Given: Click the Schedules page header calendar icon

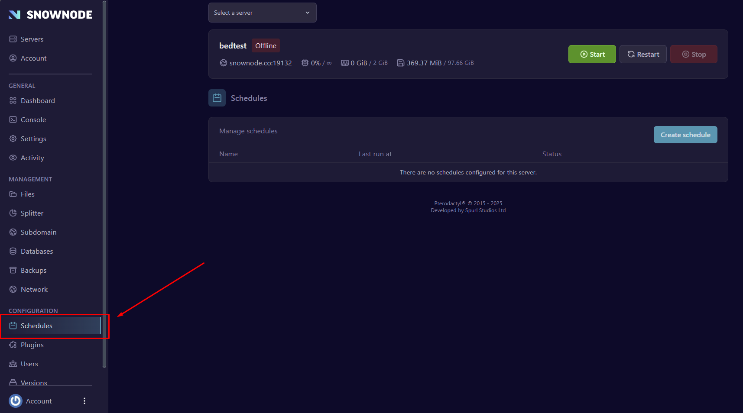Looking at the screenshot, I should tap(217, 98).
